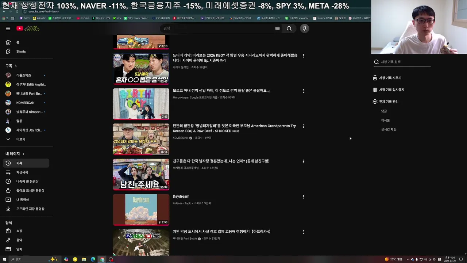This screenshot has height=263, width=467.
Task: Click the YouTube search magnifier button
Action: [289, 28]
